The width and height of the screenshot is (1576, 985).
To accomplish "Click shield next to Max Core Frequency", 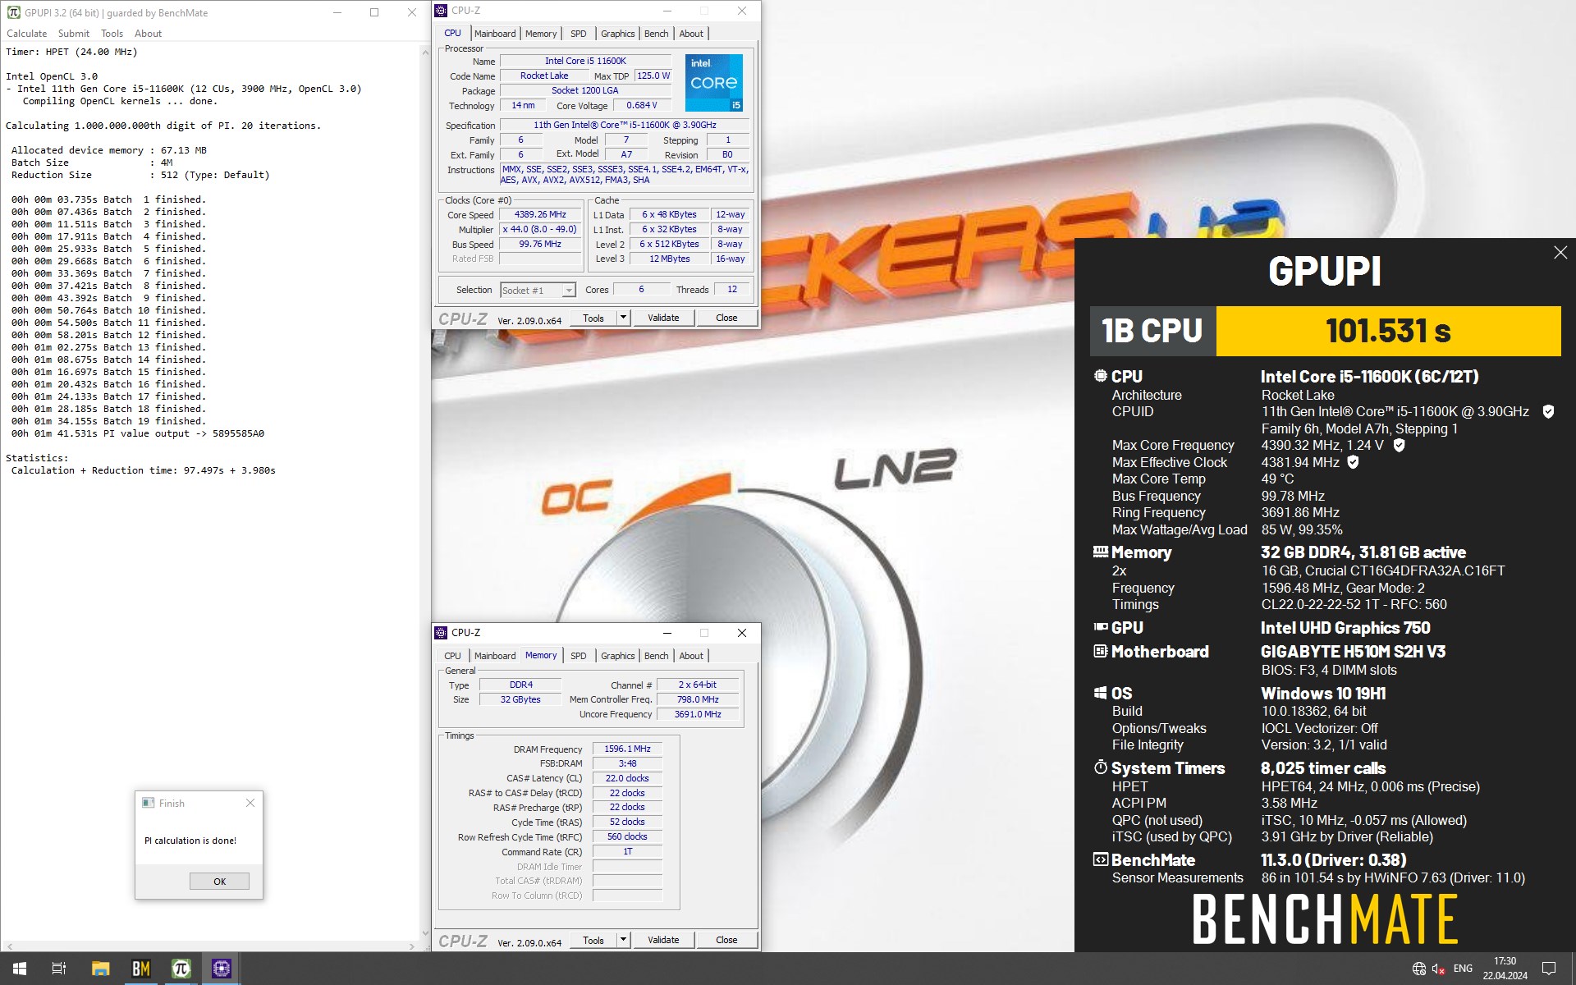I will [1400, 445].
